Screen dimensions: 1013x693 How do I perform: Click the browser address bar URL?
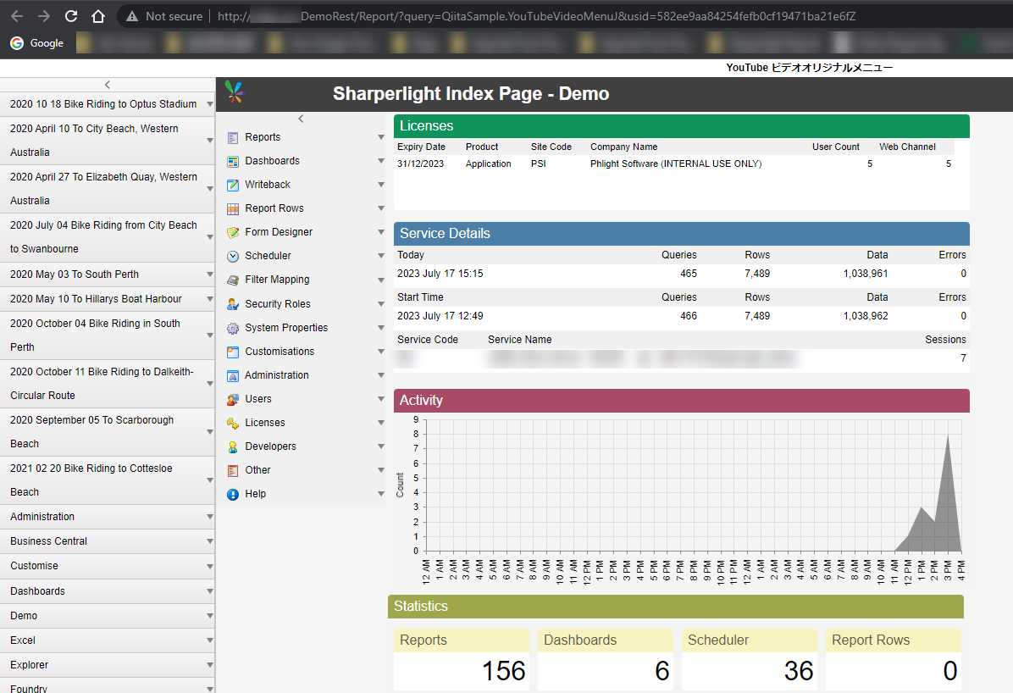coord(536,16)
